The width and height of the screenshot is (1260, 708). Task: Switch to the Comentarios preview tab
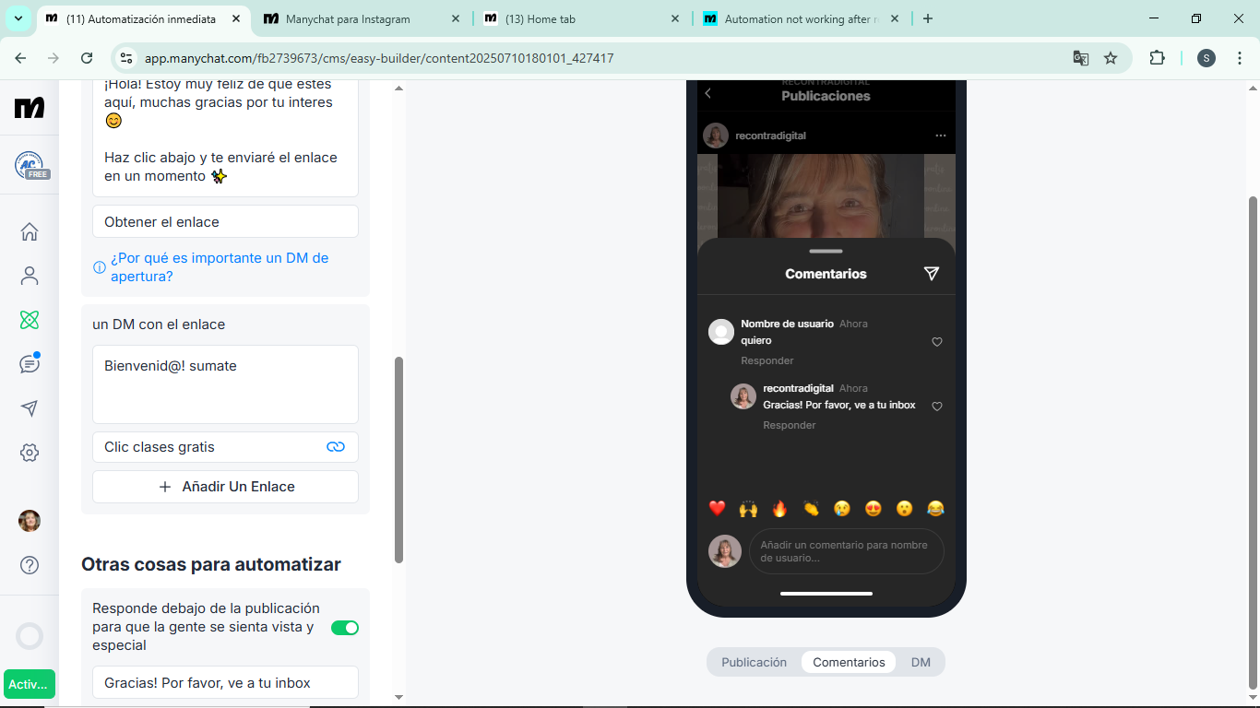pos(849,662)
